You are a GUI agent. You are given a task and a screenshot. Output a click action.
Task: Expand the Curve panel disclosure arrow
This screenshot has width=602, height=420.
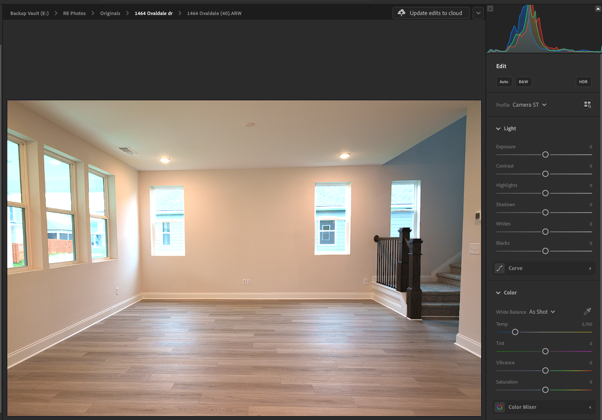(x=590, y=268)
